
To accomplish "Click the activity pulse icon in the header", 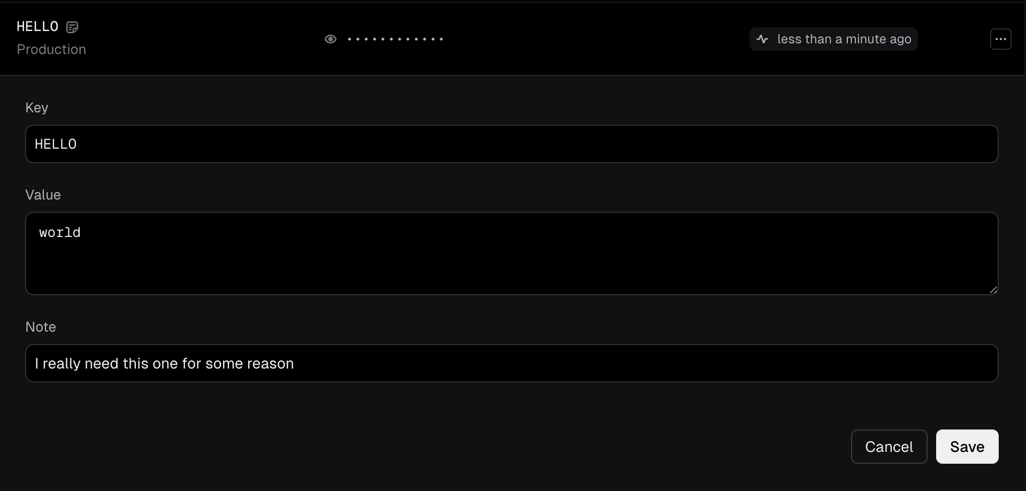I will 762,39.
